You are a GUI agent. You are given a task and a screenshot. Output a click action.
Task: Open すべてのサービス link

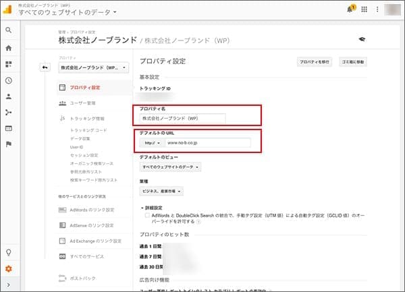[x=87, y=256]
